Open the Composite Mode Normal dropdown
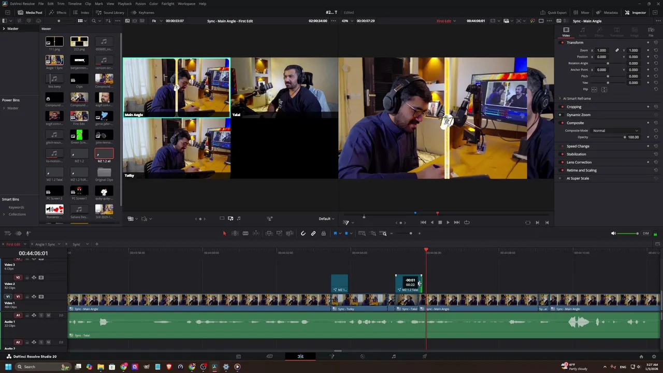663x373 pixels. coord(615,131)
